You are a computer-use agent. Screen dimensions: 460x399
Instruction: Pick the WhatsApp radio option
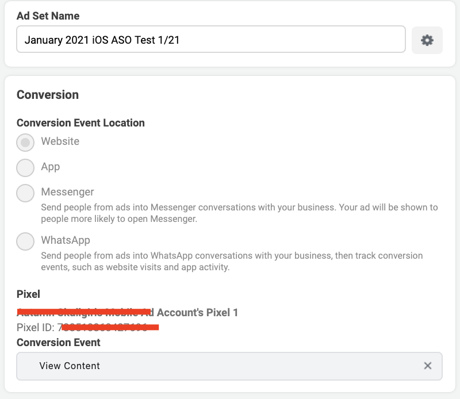click(x=25, y=241)
